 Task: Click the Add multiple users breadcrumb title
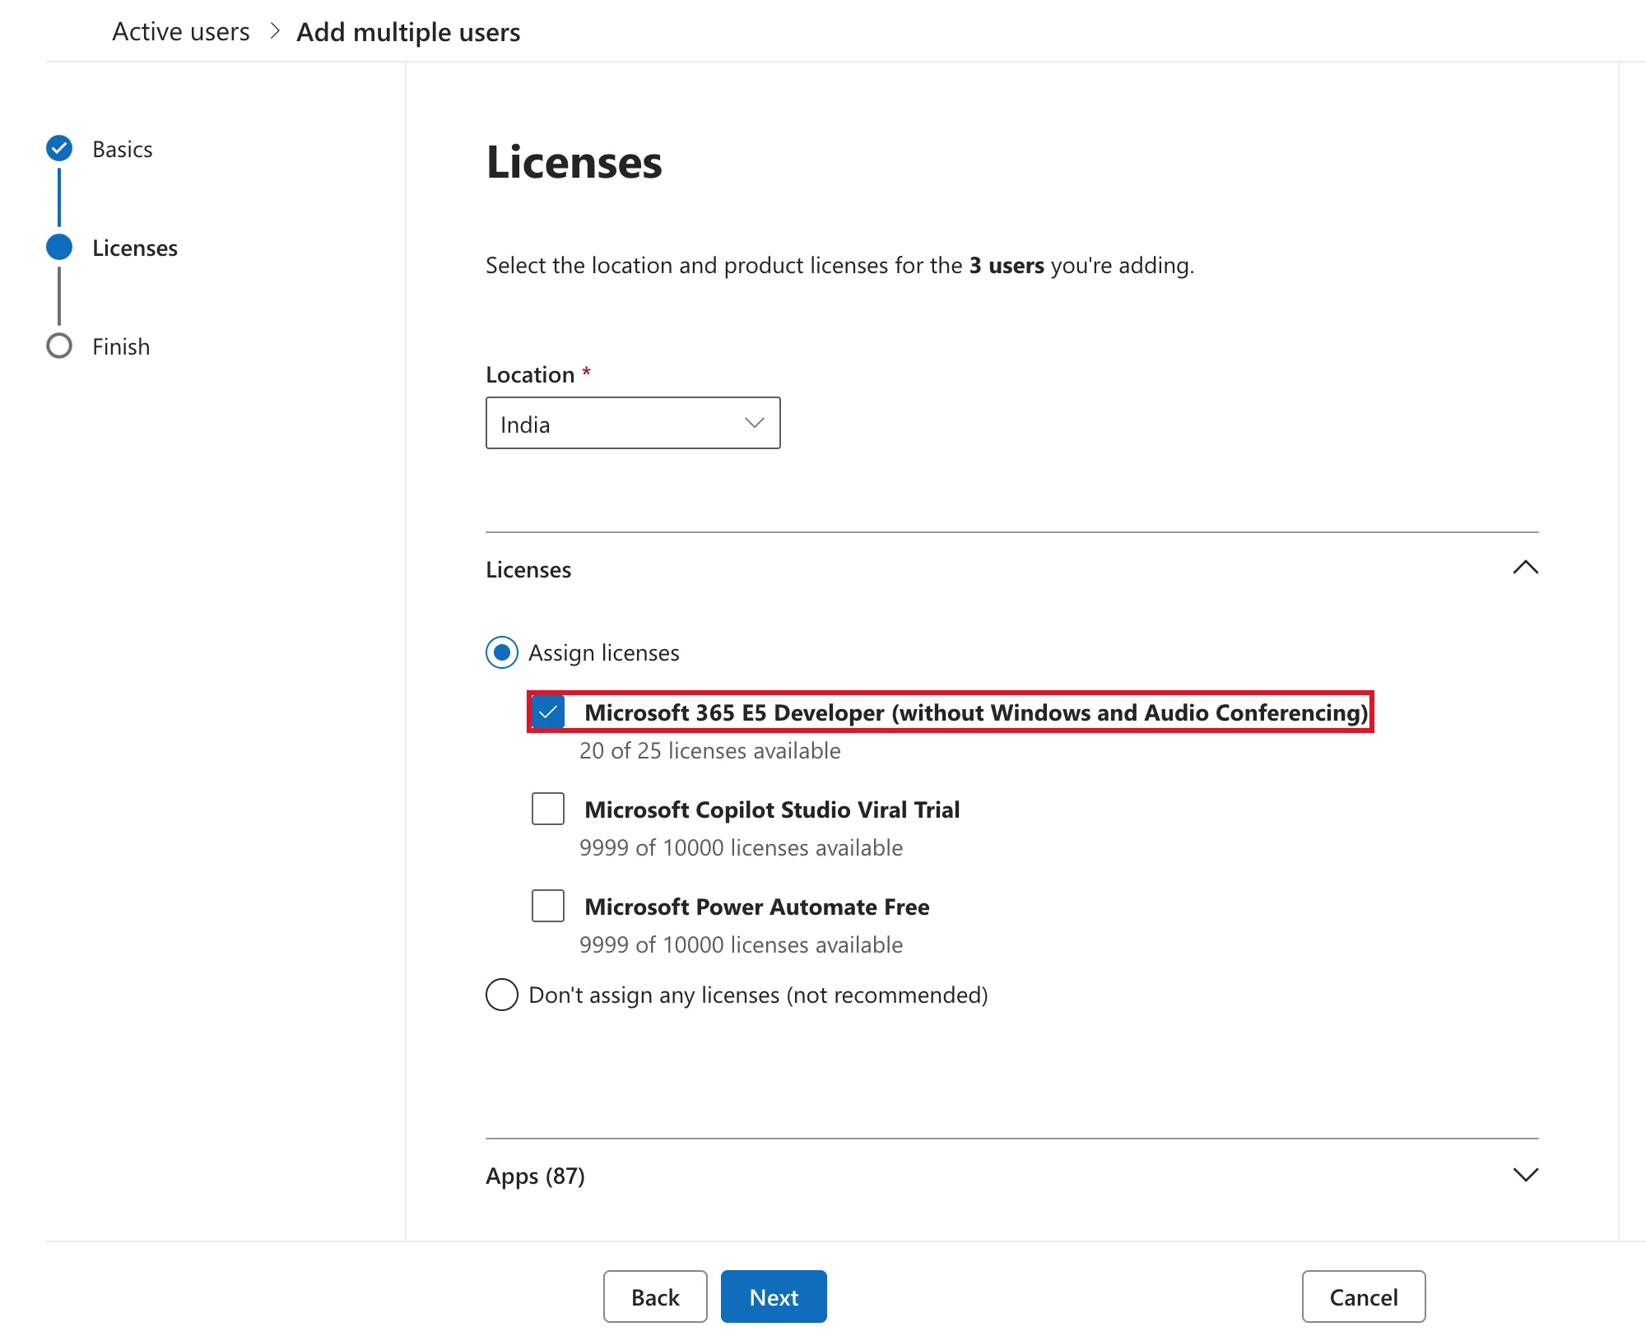click(408, 32)
